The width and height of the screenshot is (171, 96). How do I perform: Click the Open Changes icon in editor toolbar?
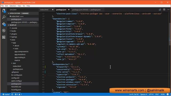pyautogui.click(x=160, y=10)
